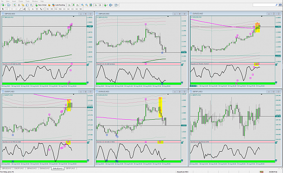The width and height of the screenshot is (283, 173).
Task: Toggle the Chart Shift icon
Action: tap(100, 5)
